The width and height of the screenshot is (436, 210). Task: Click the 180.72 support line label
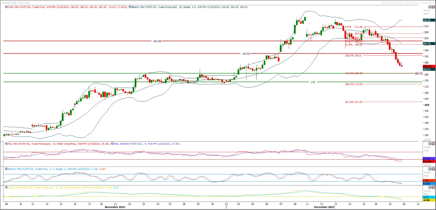point(418,74)
